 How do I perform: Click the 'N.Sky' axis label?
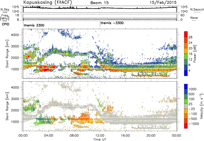pyautogui.click(x=5, y=9)
